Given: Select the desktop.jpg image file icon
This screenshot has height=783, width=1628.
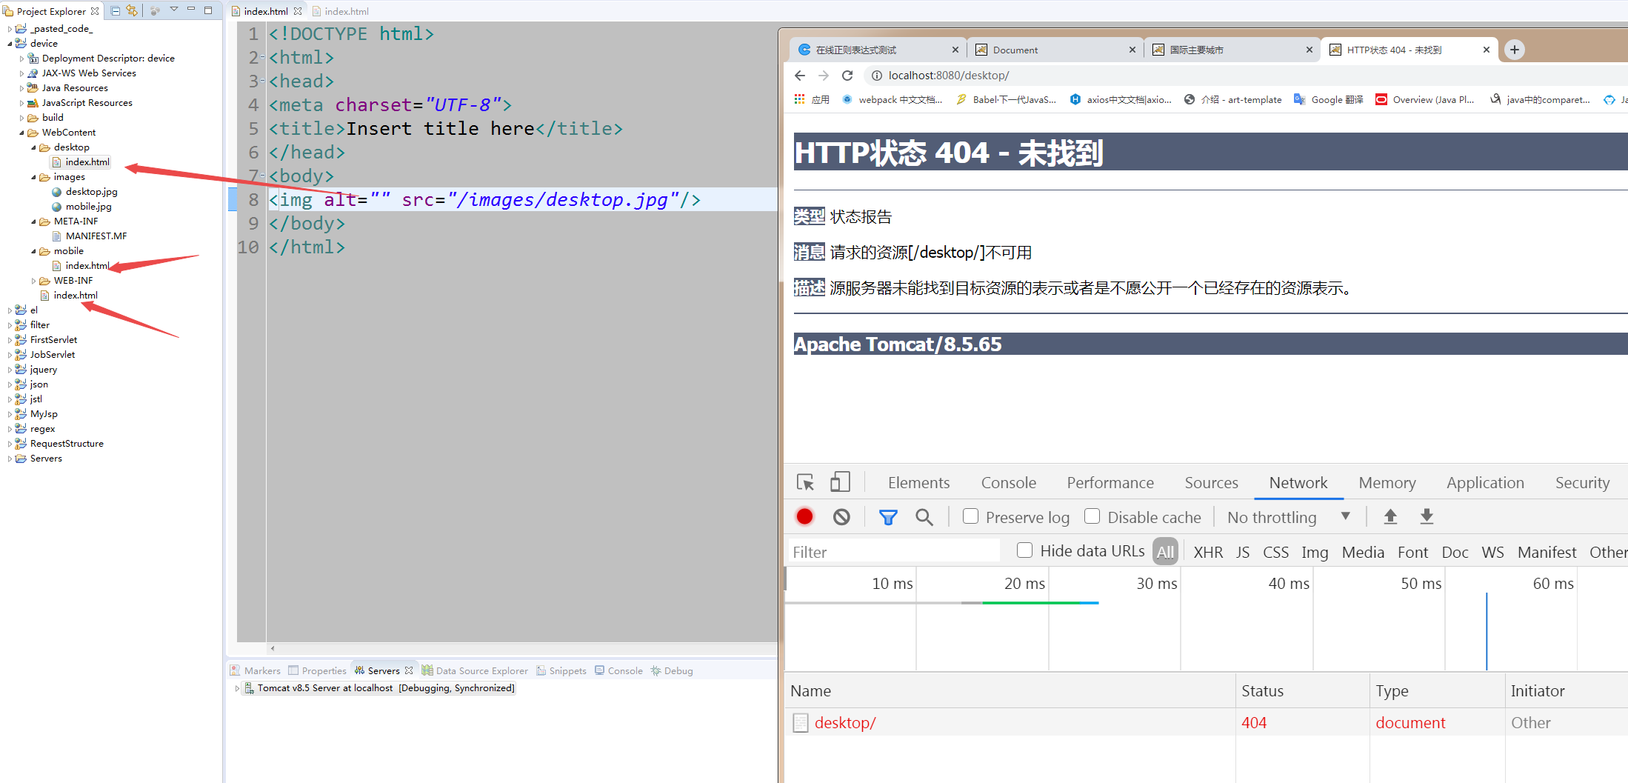Looking at the screenshot, I should (x=56, y=192).
